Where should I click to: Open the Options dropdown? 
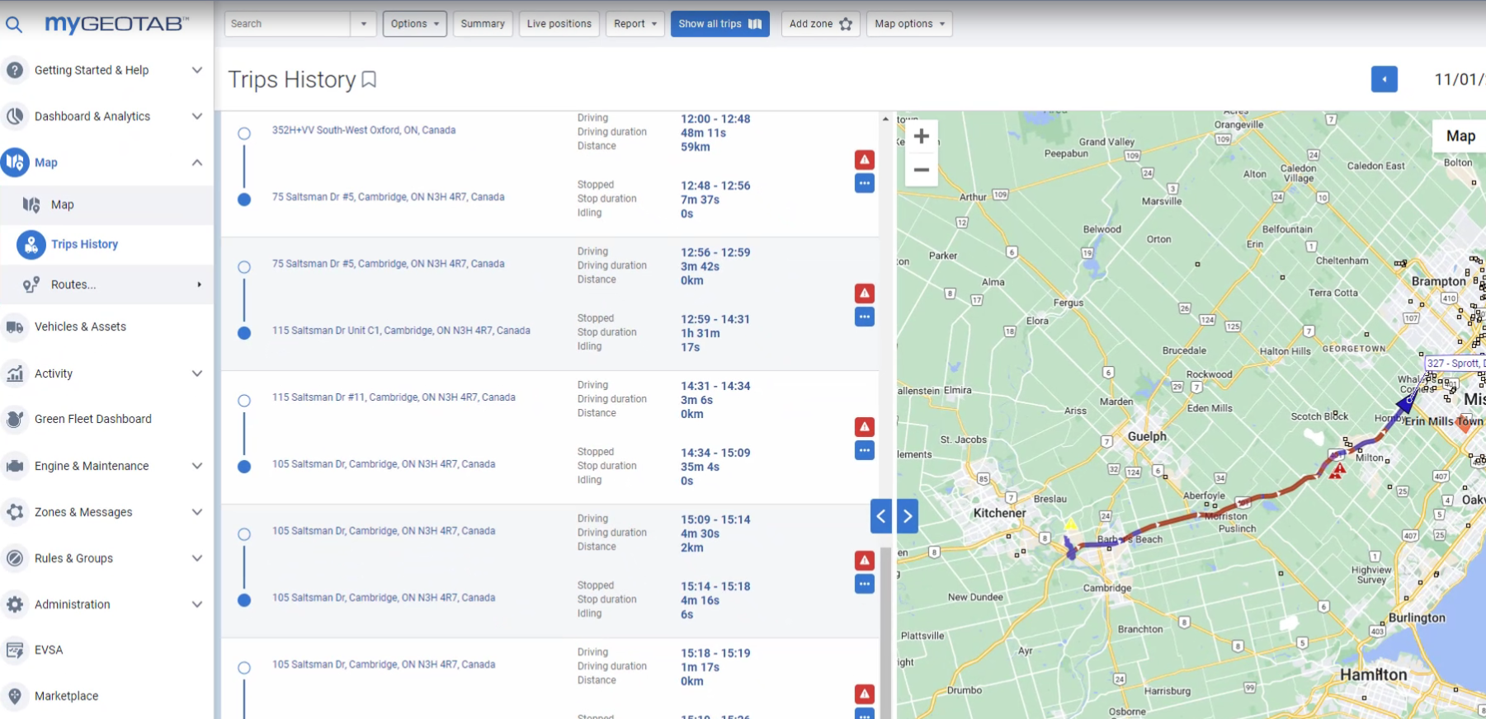pos(415,24)
